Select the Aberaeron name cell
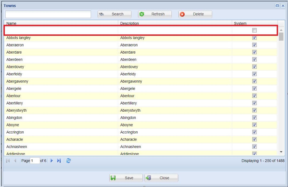 pos(61,45)
